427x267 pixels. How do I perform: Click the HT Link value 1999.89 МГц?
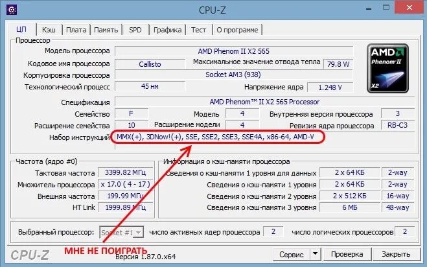(125, 207)
